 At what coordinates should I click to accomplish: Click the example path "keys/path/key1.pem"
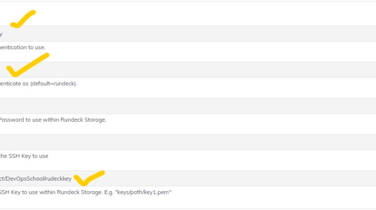(x=143, y=192)
